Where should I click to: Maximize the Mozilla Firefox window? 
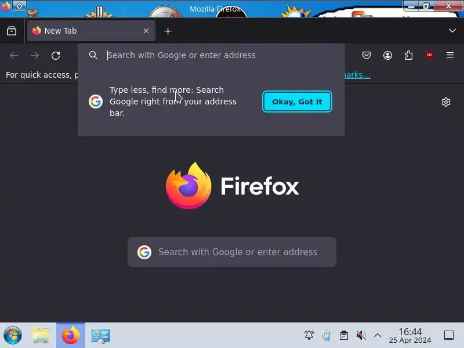pos(426,6)
